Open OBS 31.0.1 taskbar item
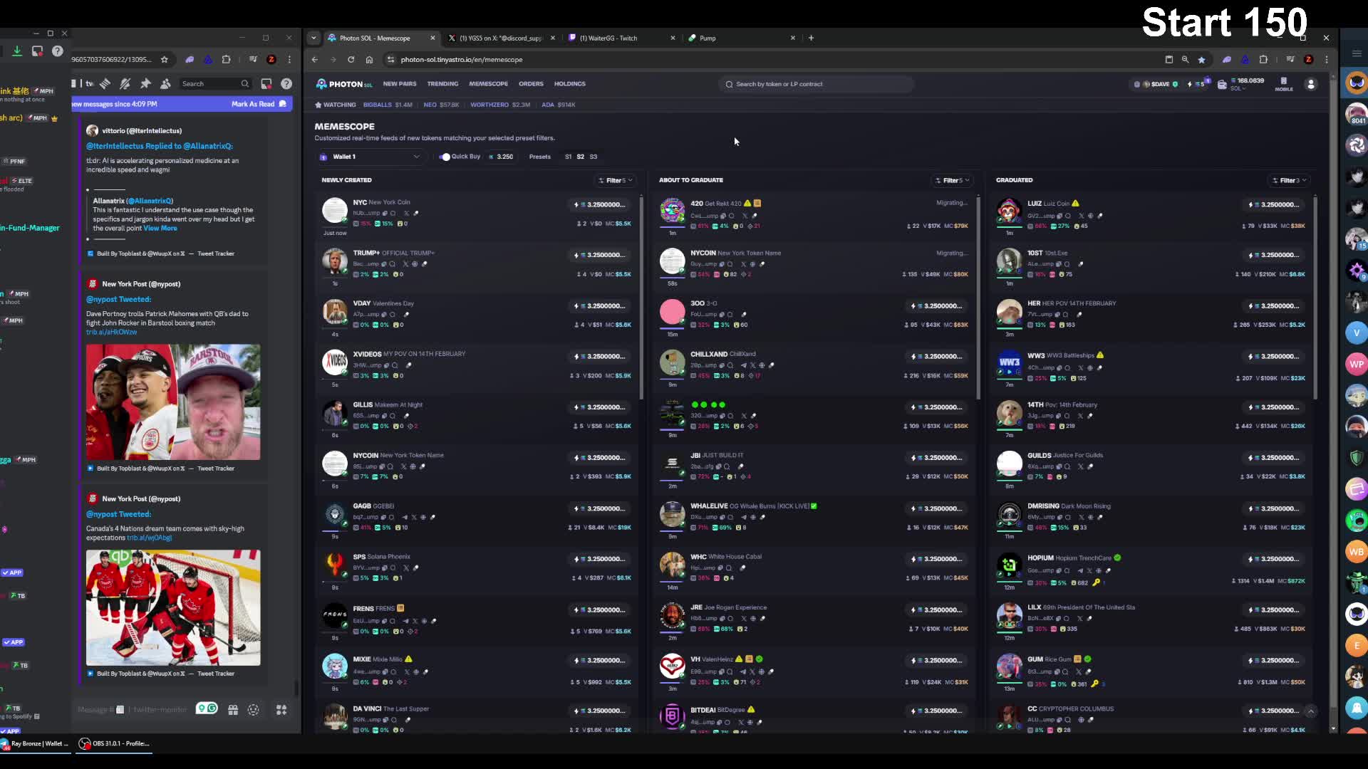Screen dimensions: 1368x769 click(x=114, y=743)
